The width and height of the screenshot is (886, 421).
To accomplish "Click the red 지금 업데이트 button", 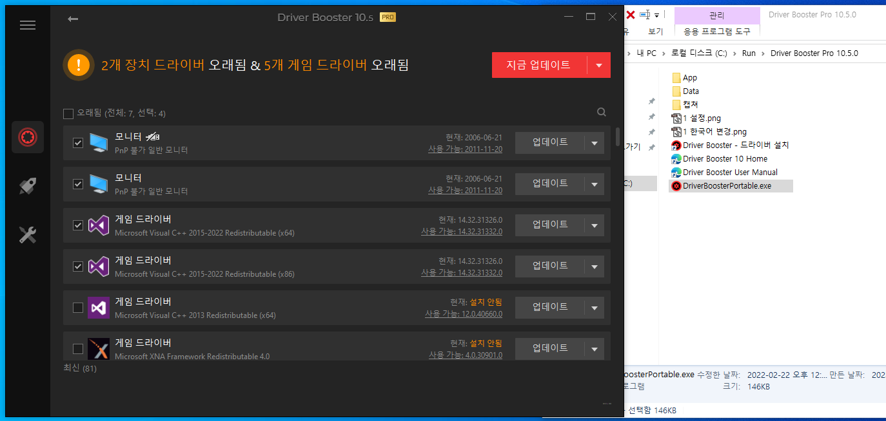I will (x=539, y=65).
